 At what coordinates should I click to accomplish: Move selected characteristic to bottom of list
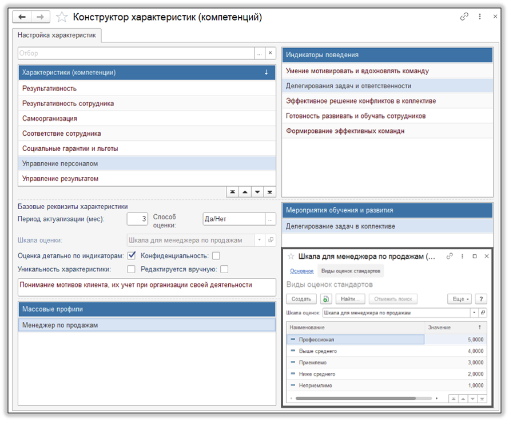click(269, 191)
